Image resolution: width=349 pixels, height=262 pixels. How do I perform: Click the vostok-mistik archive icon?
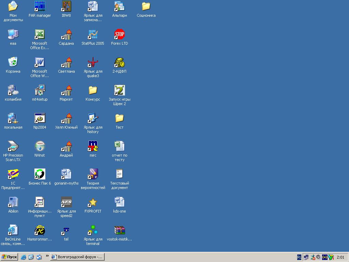click(x=119, y=230)
